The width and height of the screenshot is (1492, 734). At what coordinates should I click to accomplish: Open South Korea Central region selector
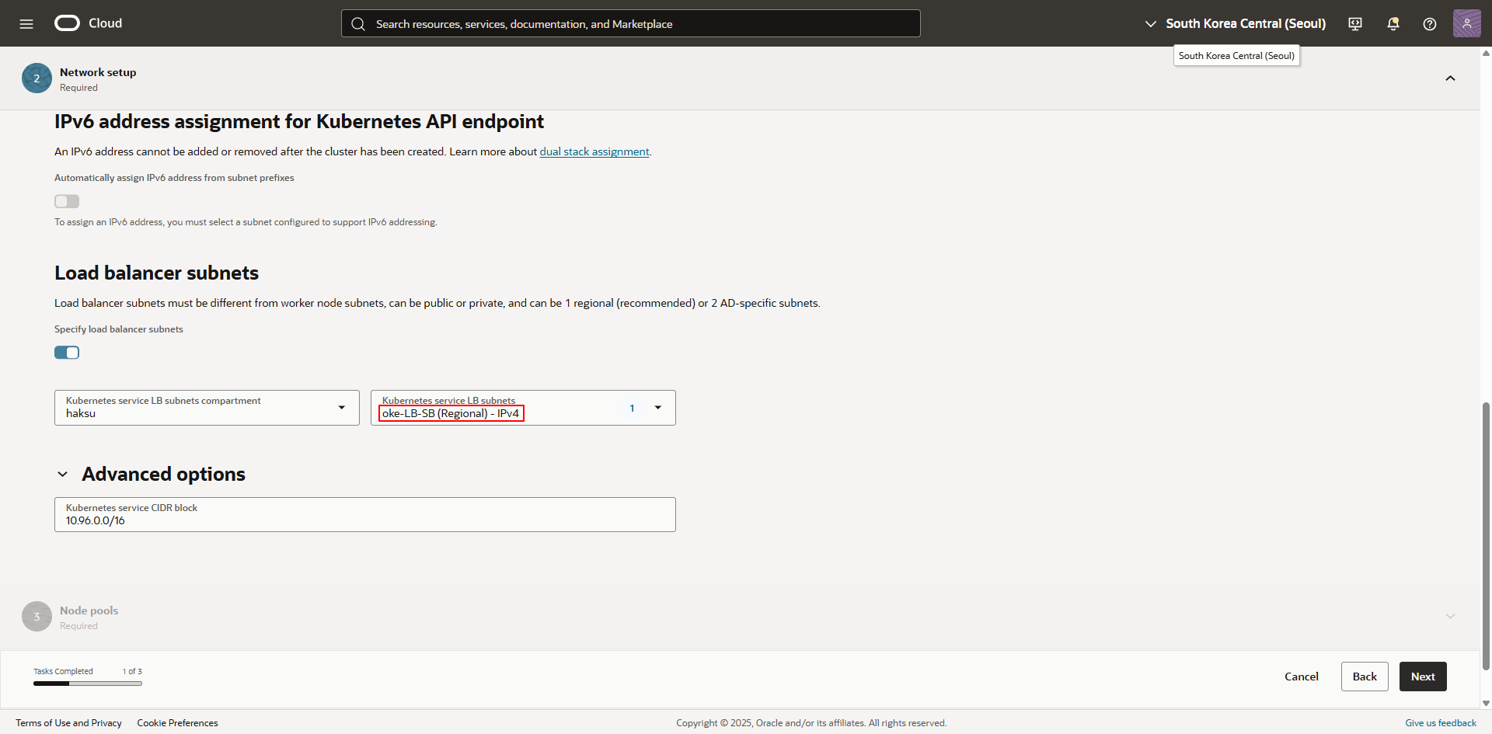1236,24
